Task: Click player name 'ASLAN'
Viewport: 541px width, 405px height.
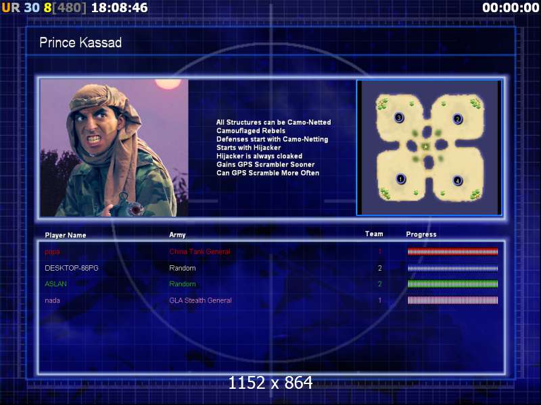Action: 55,284
